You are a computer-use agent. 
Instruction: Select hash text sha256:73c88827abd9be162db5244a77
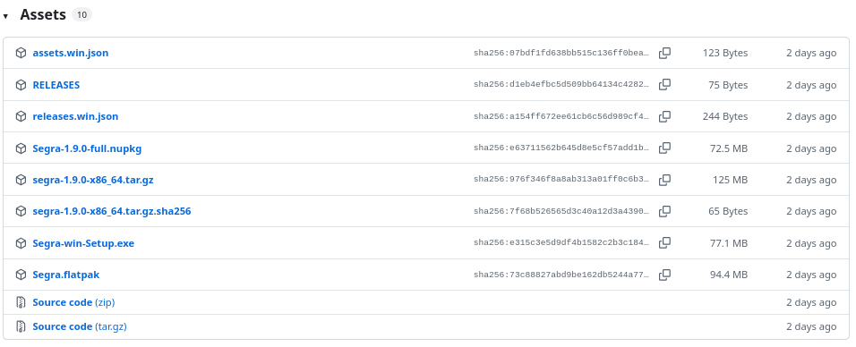pos(561,275)
